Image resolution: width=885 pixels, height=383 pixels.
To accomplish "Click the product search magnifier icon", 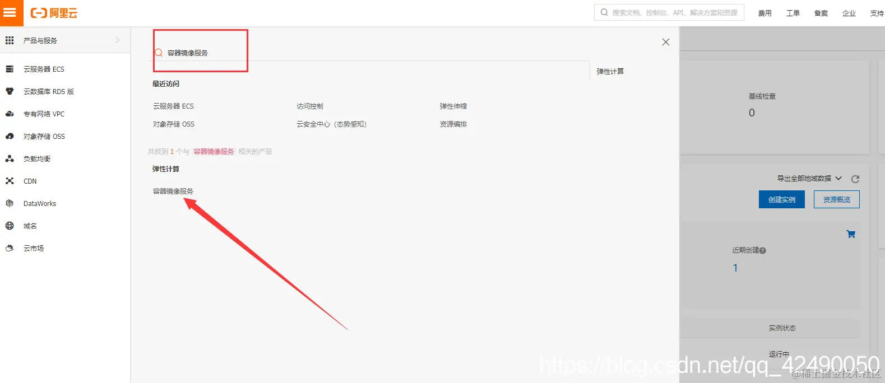I will click(x=159, y=53).
